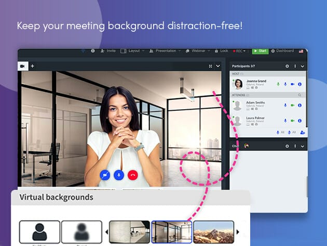327x246 pixels.
Task: Add a new video tab with plus icon
Action: (32, 66)
